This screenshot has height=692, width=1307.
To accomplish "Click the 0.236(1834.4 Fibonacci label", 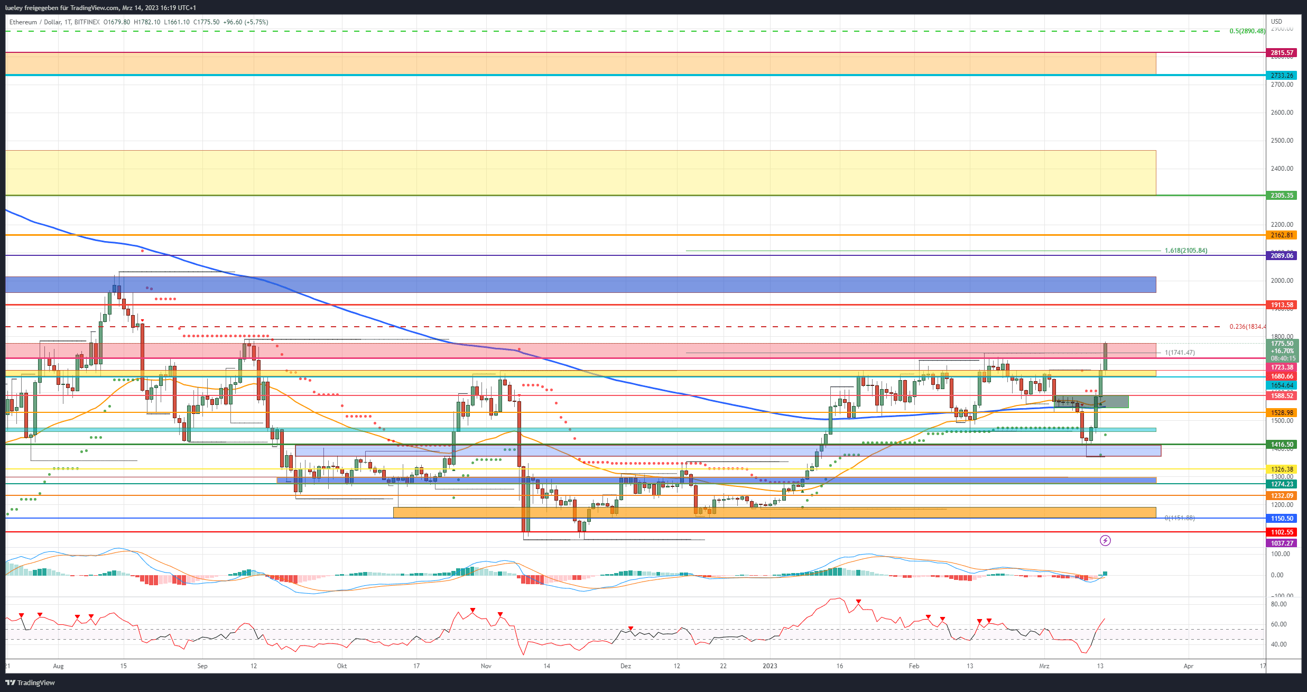I will click(x=1248, y=327).
